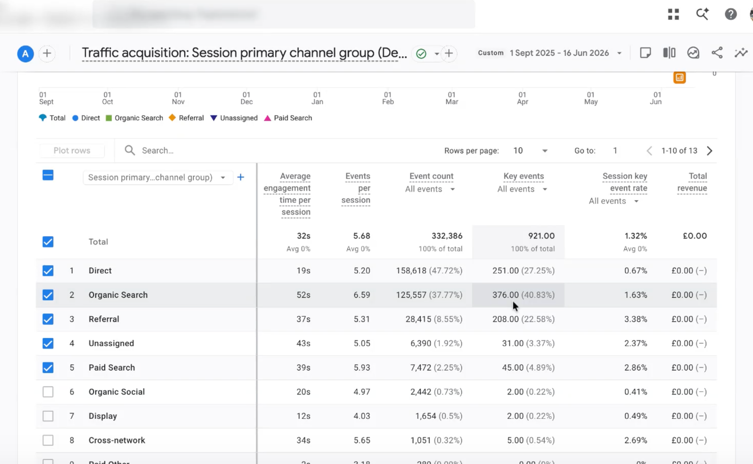Click the Direct legend blue dot
The height and width of the screenshot is (464, 753).
coord(75,118)
